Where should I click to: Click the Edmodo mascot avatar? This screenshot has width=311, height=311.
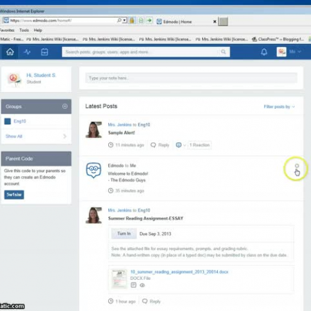coord(94,170)
